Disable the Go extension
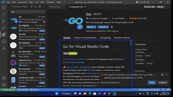The height and width of the screenshot is (97, 173). [x=90, y=27]
